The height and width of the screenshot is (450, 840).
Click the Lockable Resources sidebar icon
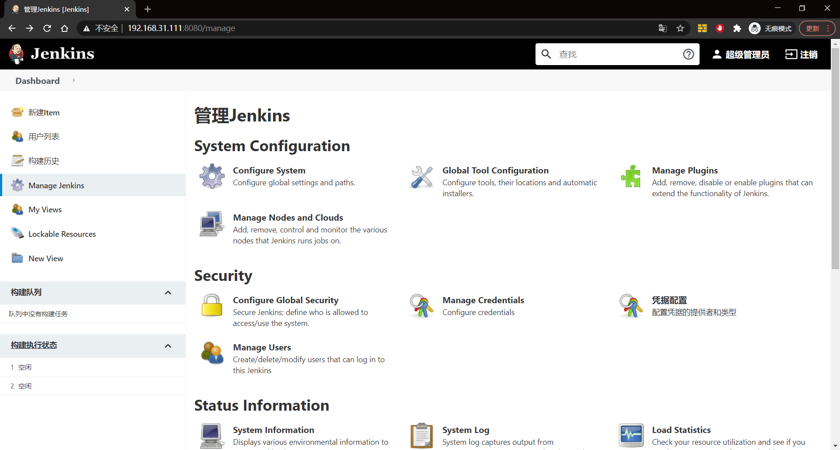(x=17, y=234)
